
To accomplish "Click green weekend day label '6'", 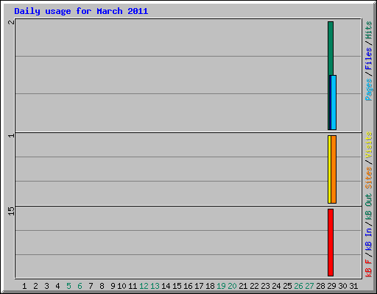I will click(x=80, y=286).
